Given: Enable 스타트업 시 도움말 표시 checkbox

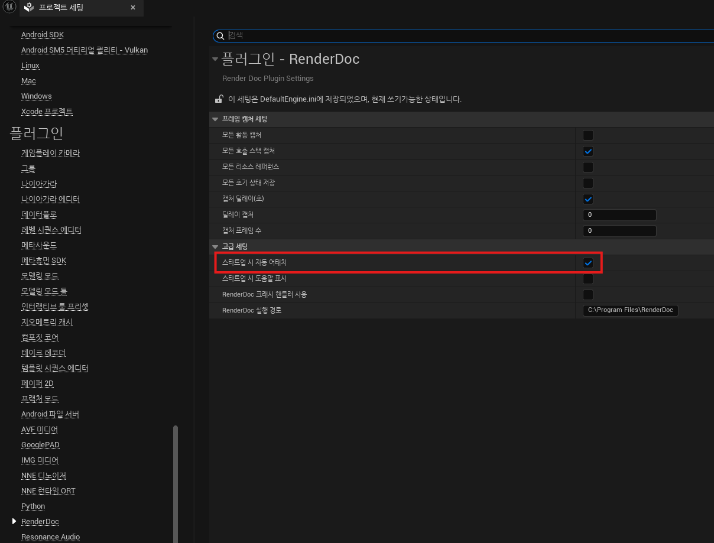Looking at the screenshot, I should [588, 279].
